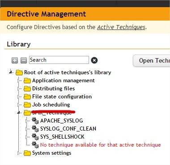This screenshot has height=165, width=170.
Task: Click the System settings folder icon
Action: pyautogui.click(x=27, y=153)
